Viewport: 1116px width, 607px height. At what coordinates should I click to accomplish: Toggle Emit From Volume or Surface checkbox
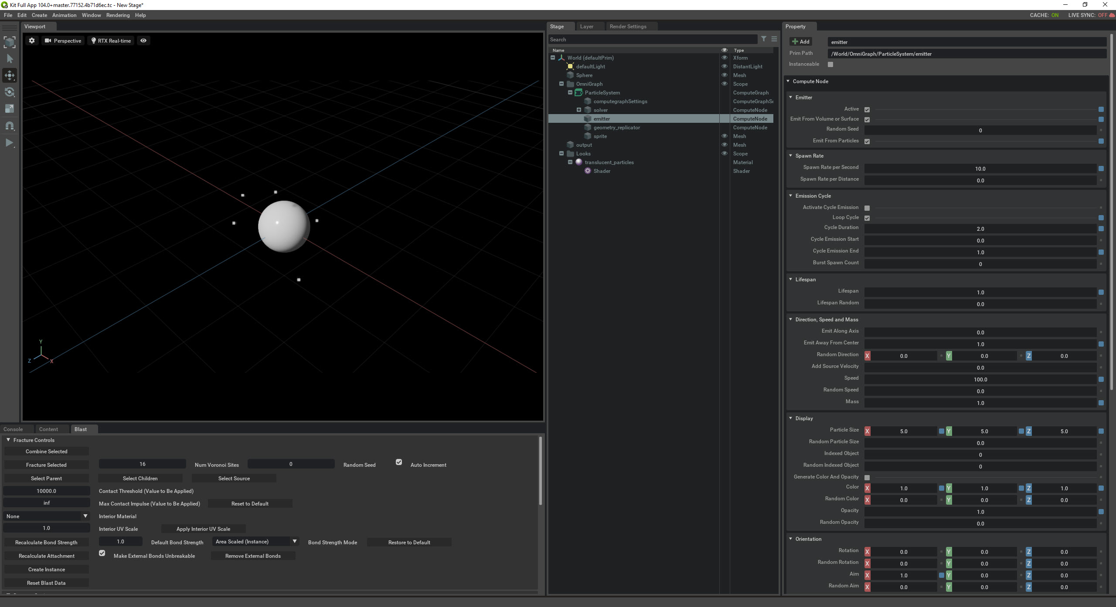click(867, 120)
